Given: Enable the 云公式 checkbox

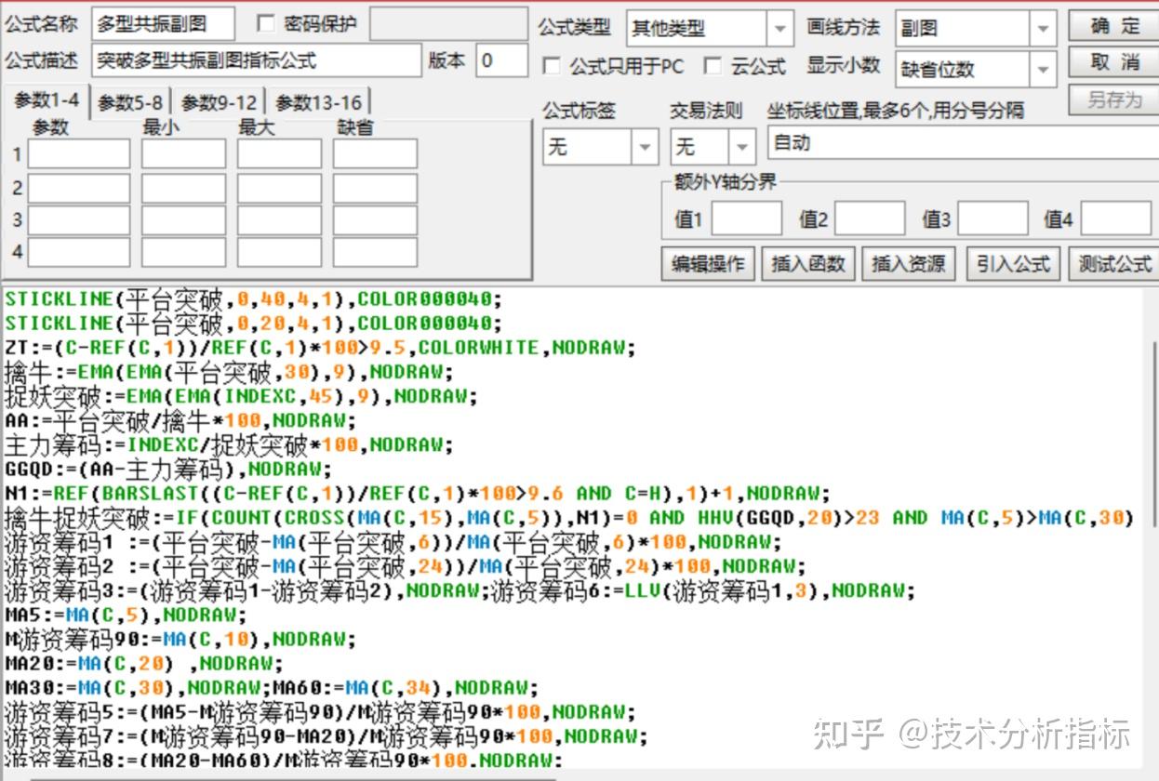Looking at the screenshot, I should (713, 67).
